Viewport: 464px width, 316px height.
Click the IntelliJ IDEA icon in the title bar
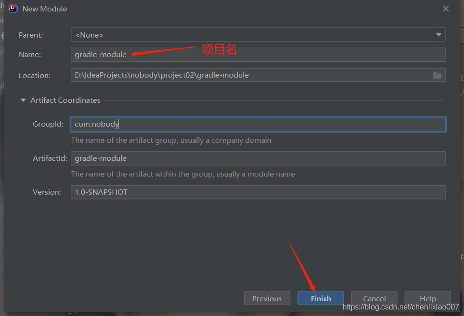pos(13,9)
